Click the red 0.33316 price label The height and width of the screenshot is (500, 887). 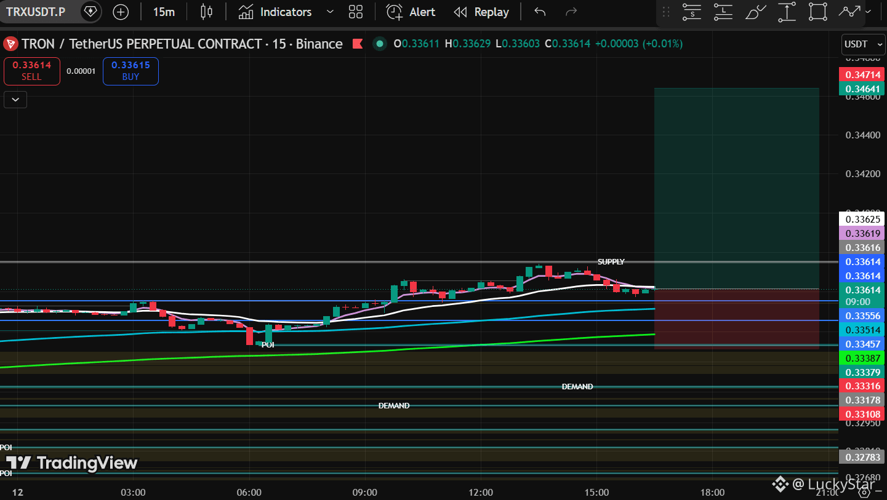coord(862,386)
